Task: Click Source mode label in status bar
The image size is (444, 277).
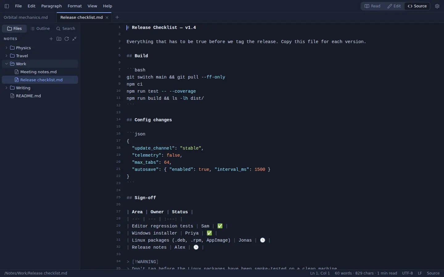Action: (x=433, y=273)
